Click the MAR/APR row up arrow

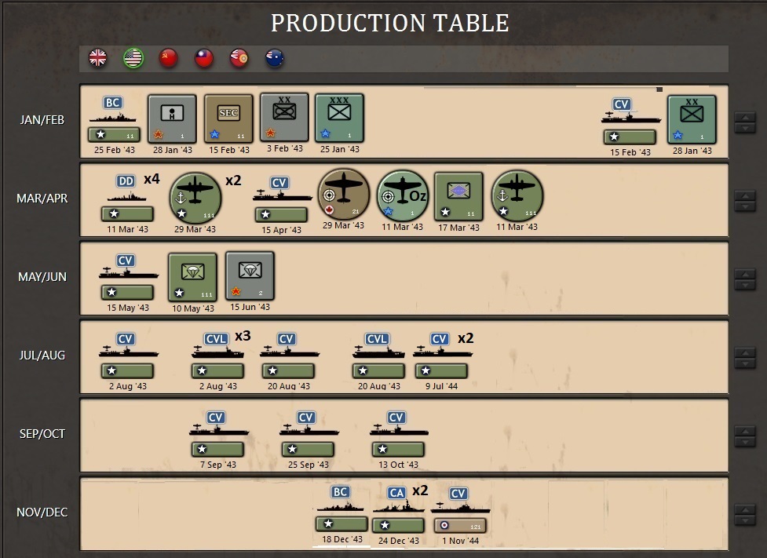pyautogui.click(x=744, y=196)
